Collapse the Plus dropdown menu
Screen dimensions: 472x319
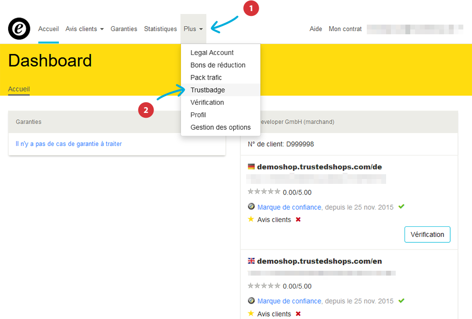(193, 29)
